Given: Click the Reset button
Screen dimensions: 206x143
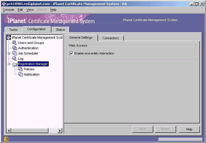Looking at the screenshot, I should (x=165, y=129).
